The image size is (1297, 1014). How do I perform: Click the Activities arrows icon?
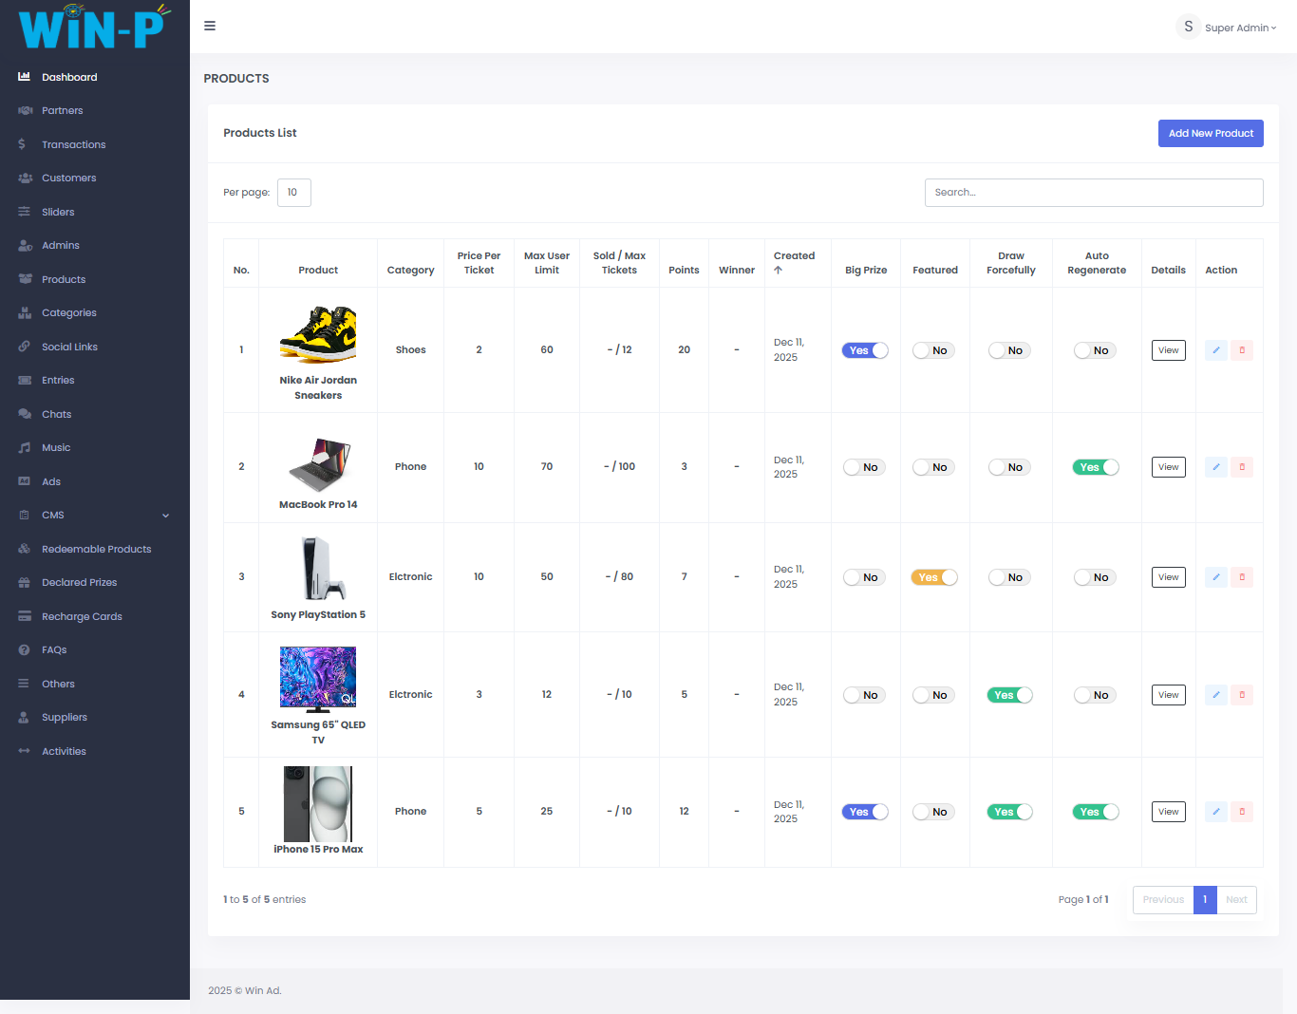coord(25,751)
